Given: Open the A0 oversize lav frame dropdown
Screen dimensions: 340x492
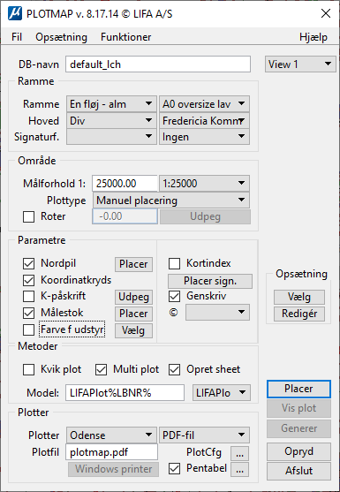Looking at the screenshot, I should [x=204, y=104].
